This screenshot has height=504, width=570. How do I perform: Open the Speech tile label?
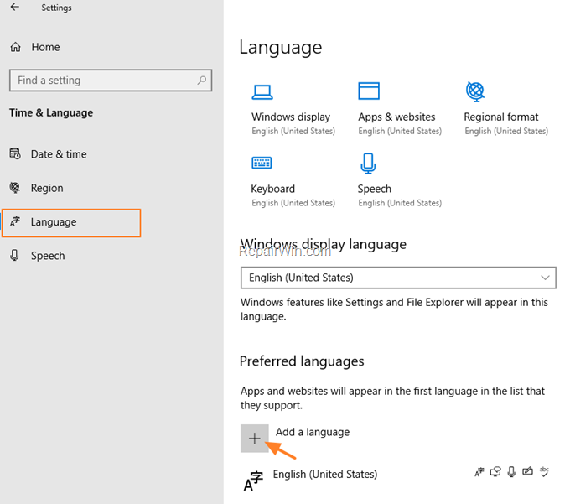point(375,189)
